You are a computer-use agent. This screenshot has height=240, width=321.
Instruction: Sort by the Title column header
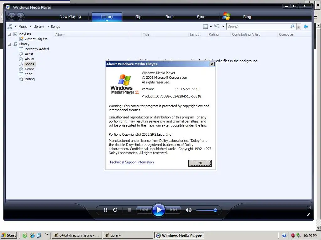(165, 34)
